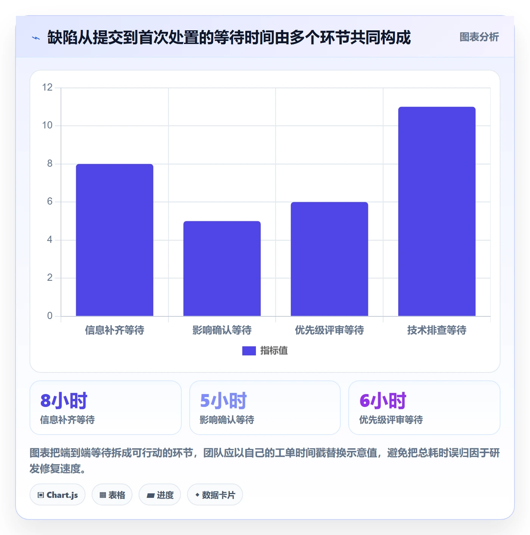Click the x-axis label 信息补齐等待
Viewport: 530px width, 535px height.
[115, 330]
